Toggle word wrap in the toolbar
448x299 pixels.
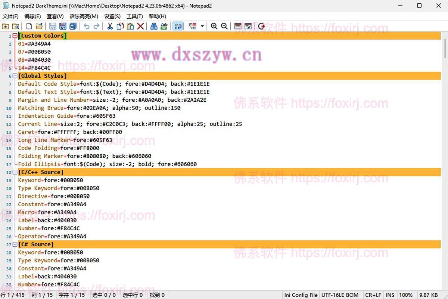178,26
